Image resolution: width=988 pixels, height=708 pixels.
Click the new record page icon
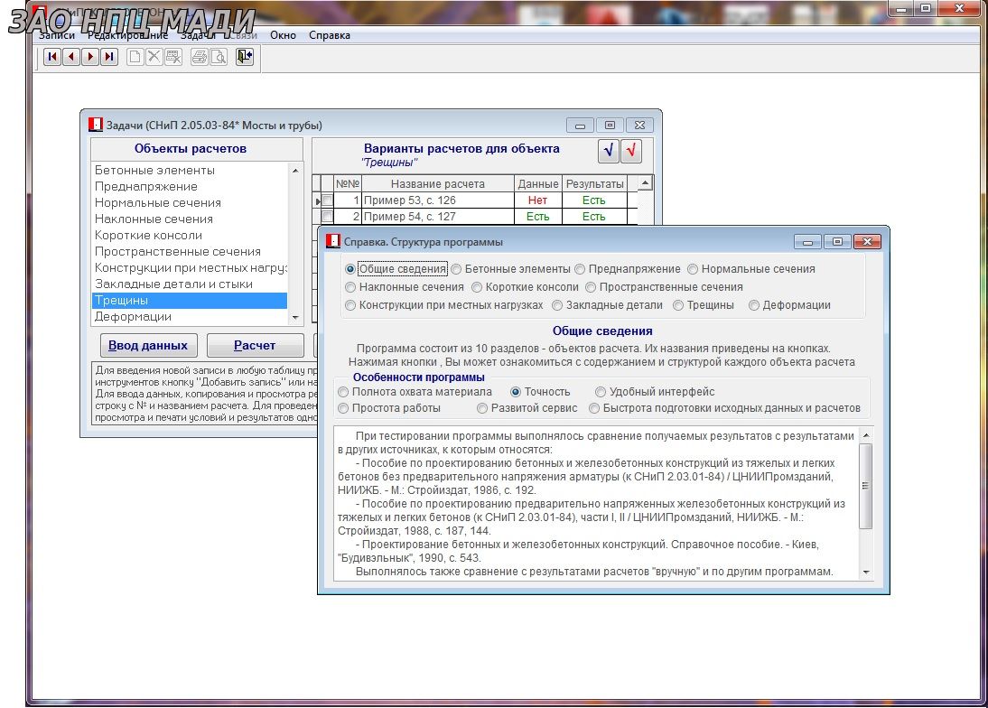pyautogui.click(x=135, y=57)
